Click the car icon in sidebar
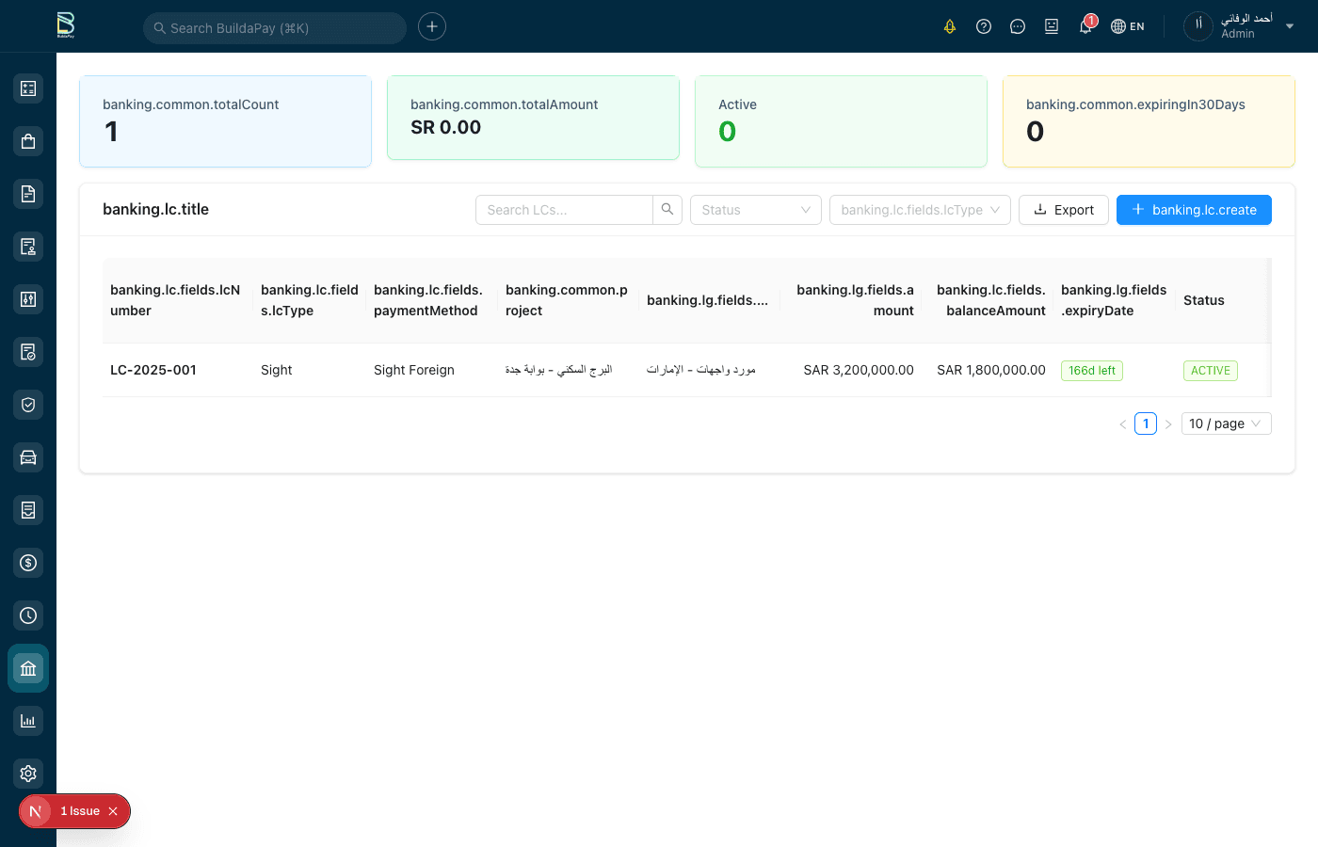The image size is (1318, 847). coord(28,457)
